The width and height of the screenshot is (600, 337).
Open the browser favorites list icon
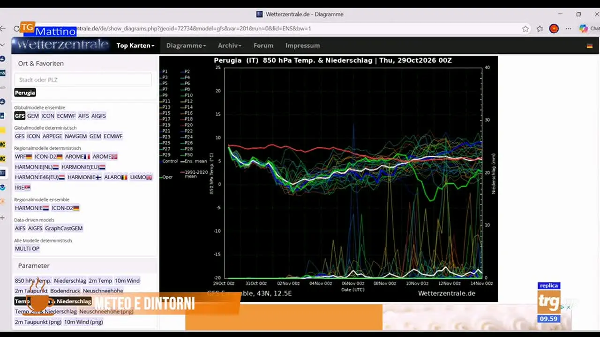click(540, 29)
